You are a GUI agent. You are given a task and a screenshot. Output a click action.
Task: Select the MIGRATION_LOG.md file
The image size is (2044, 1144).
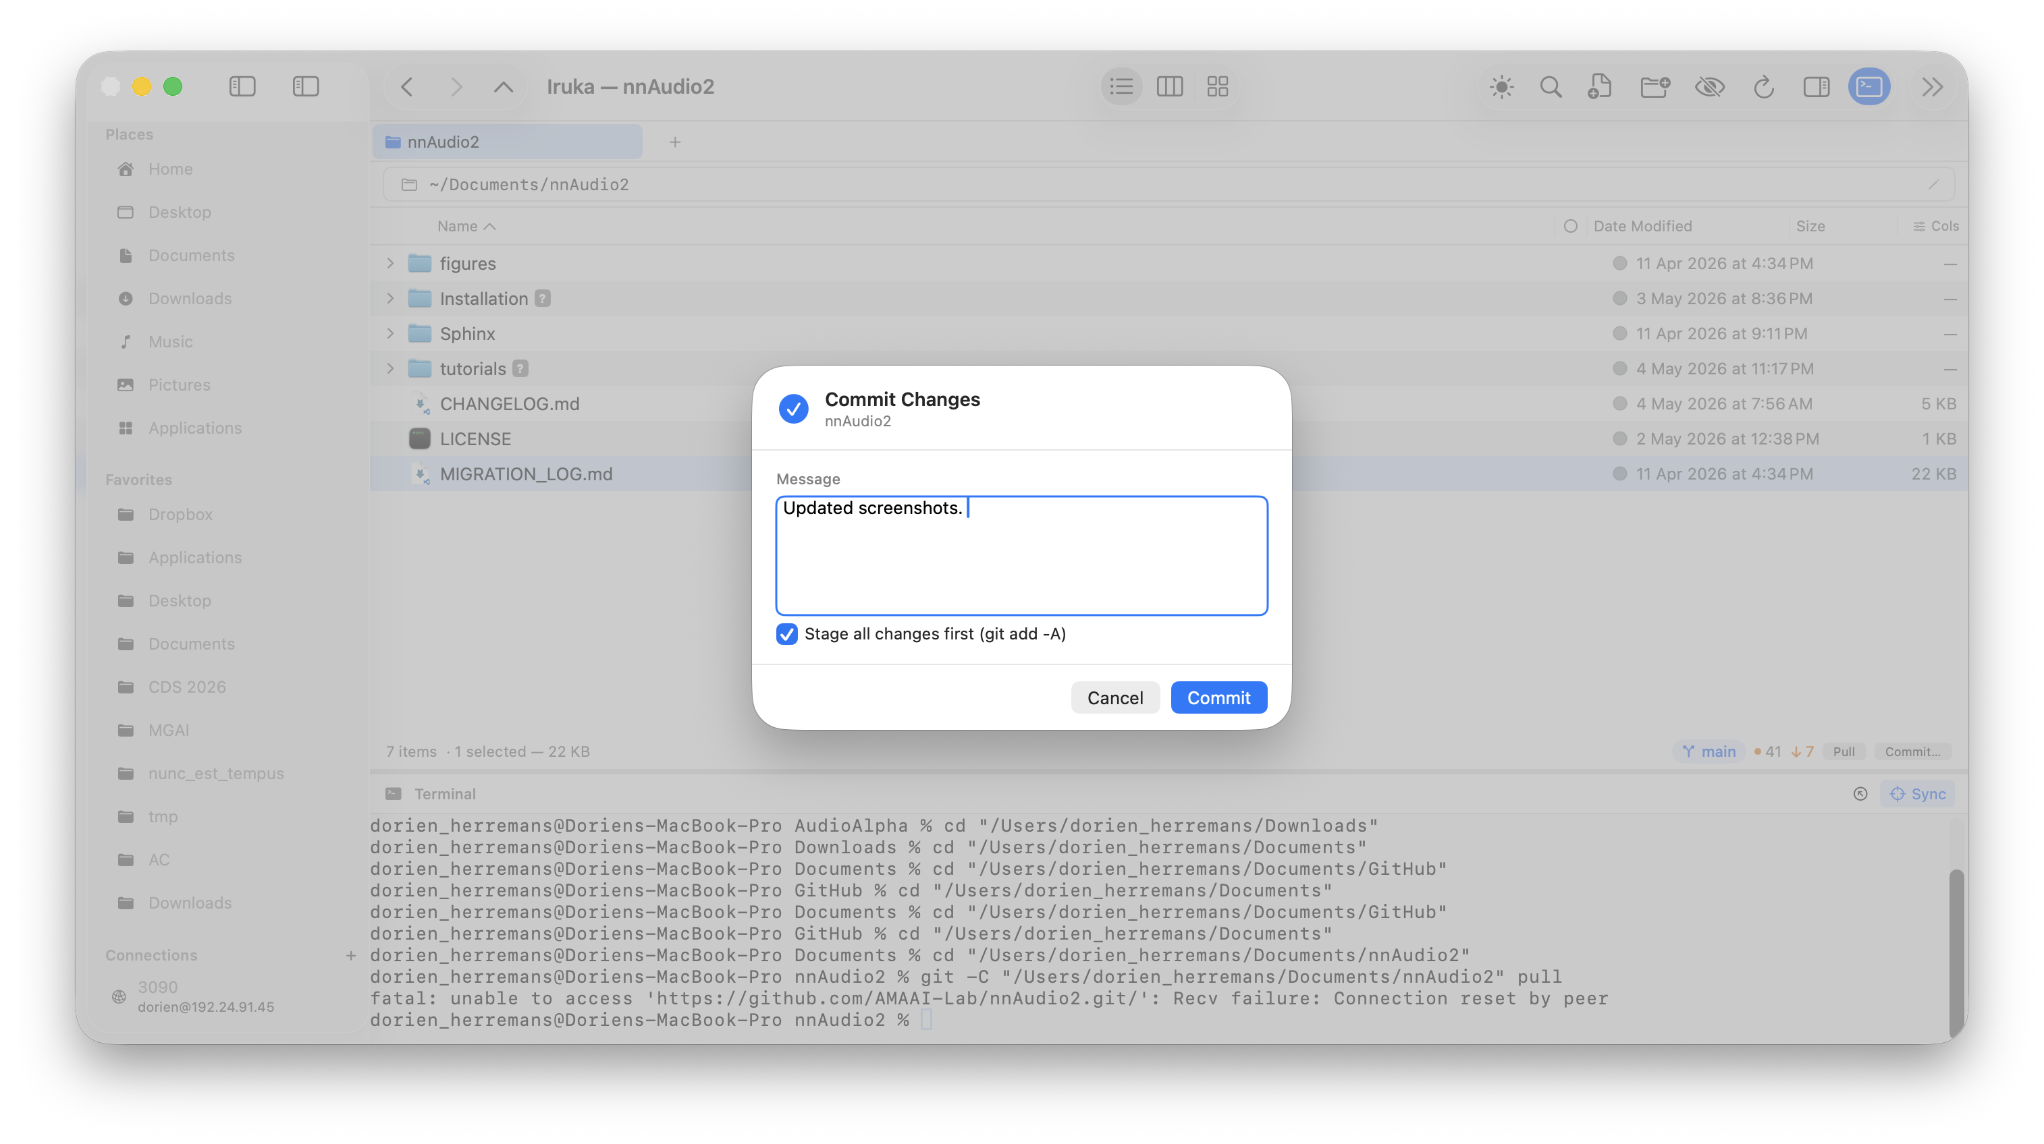(1168, 474)
